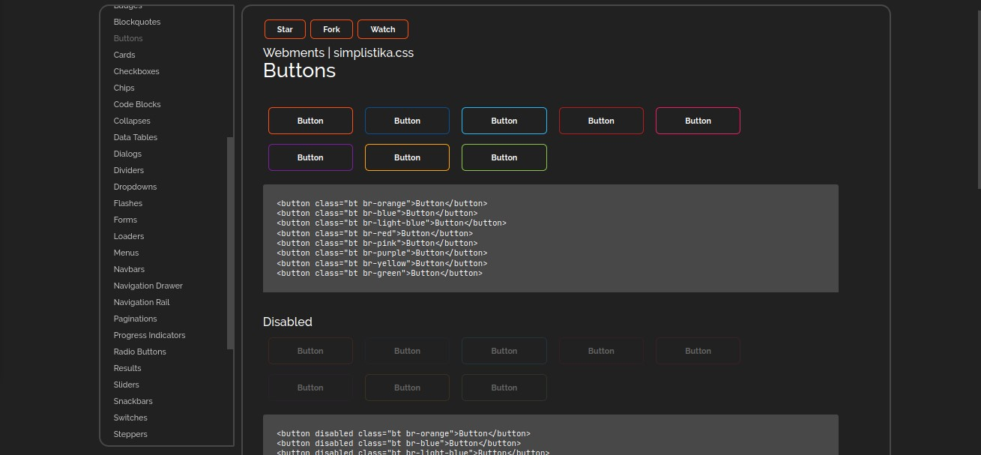Click the pink-bordered Button
The width and height of the screenshot is (981, 455).
[698, 121]
